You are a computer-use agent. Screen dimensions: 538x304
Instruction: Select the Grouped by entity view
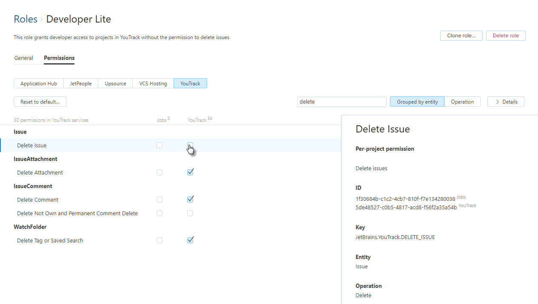417,101
